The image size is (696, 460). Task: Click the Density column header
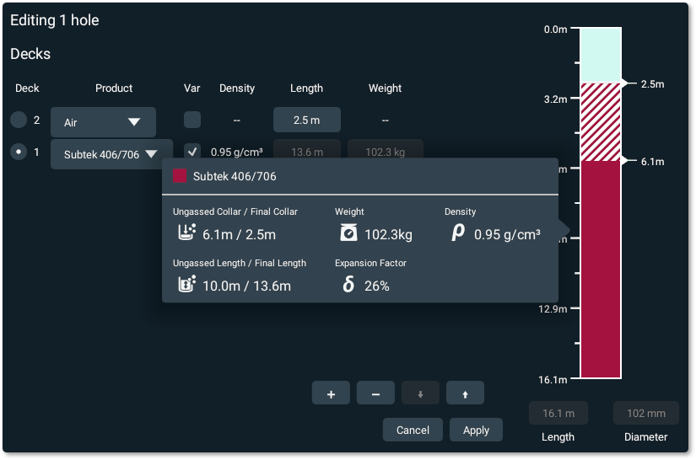click(236, 88)
